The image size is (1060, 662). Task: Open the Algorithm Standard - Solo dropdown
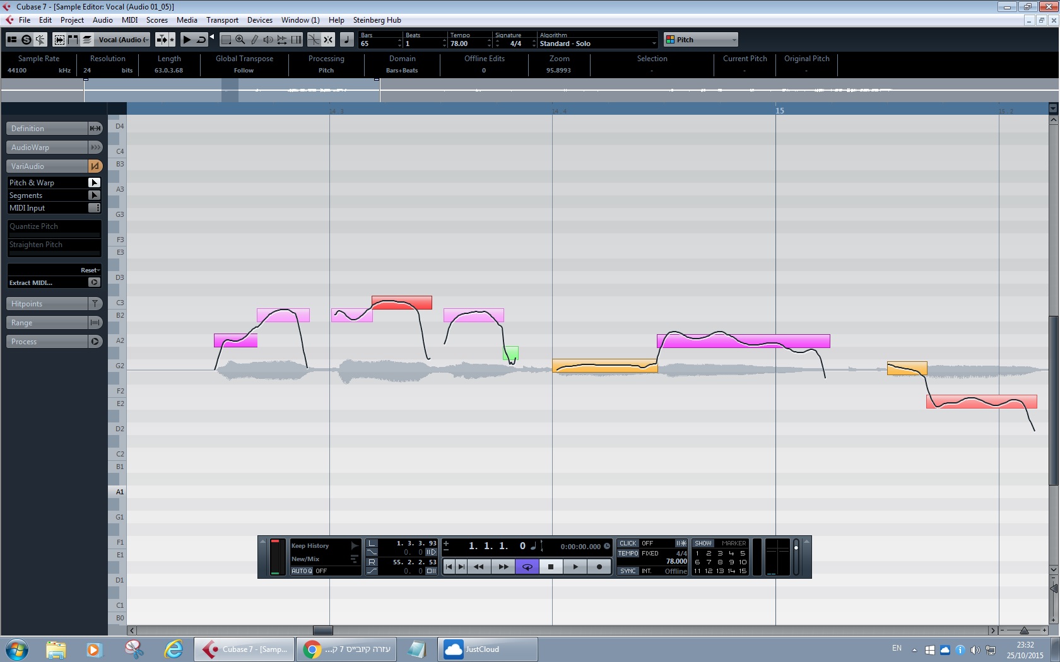[x=598, y=44]
